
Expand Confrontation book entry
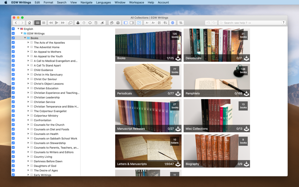(x=28, y=120)
